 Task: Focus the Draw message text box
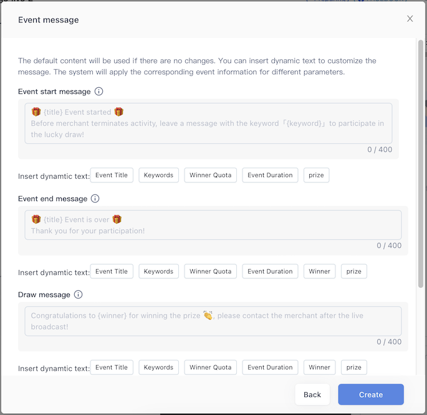[213, 321]
